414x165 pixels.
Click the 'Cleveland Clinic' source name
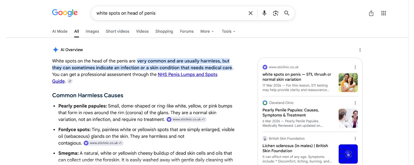(x=281, y=103)
